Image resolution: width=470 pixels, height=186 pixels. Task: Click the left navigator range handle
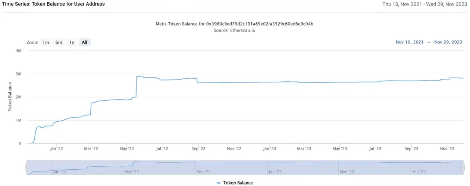[26, 167]
